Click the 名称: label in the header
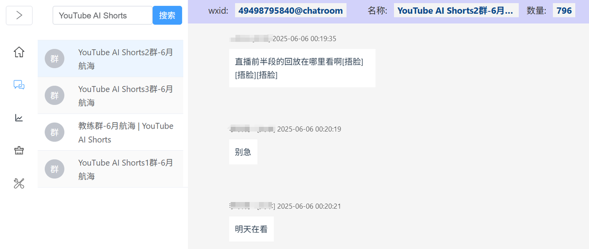Image resolution: width=589 pixels, height=249 pixels. (x=377, y=11)
